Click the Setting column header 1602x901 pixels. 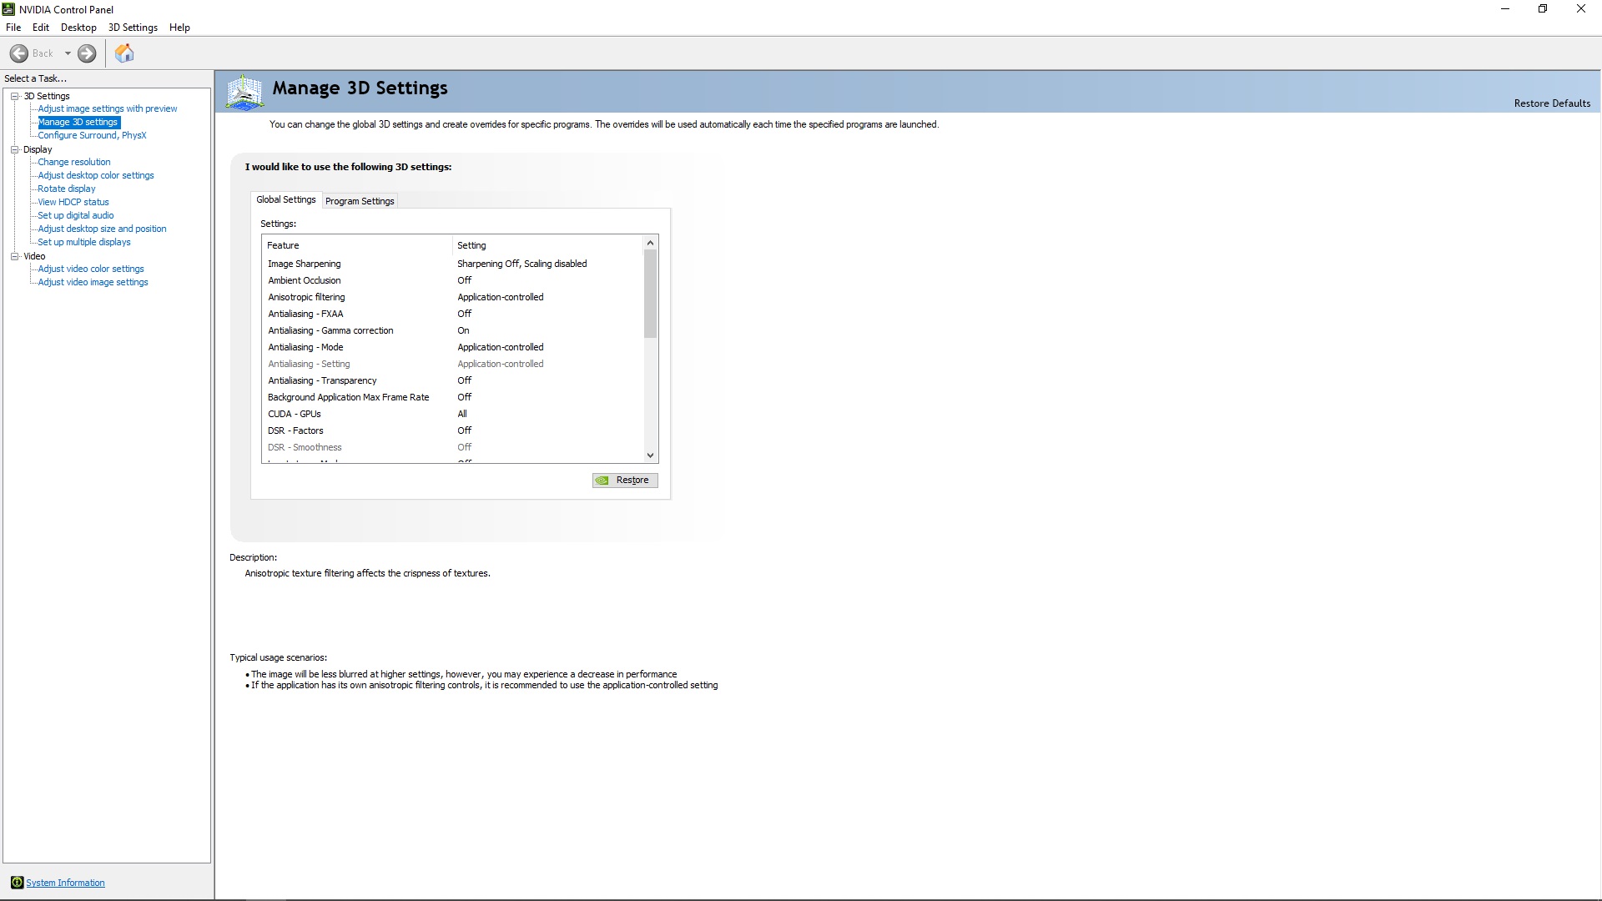click(548, 245)
